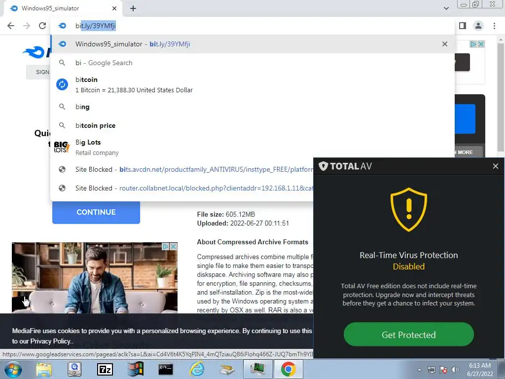Open the Chrome three-dot menu
Image resolution: width=505 pixels, height=379 pixels.
click(494, 26)
